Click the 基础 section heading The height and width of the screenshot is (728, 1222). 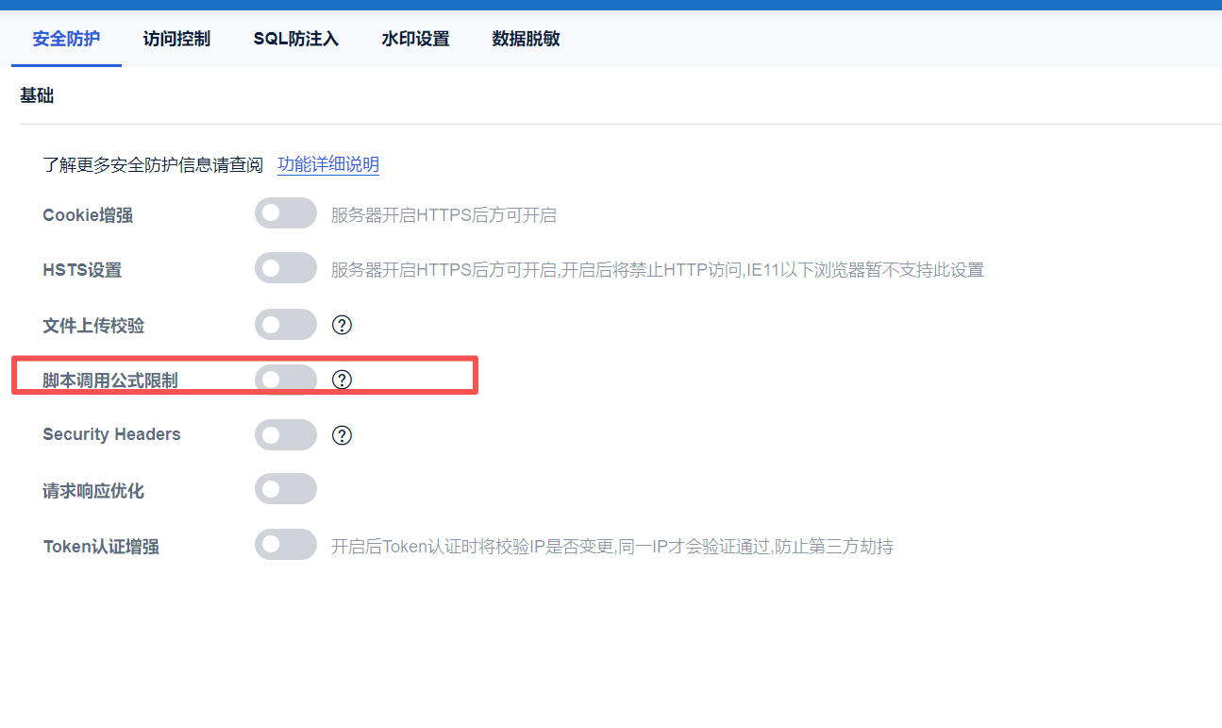click(x=37, y=95)
